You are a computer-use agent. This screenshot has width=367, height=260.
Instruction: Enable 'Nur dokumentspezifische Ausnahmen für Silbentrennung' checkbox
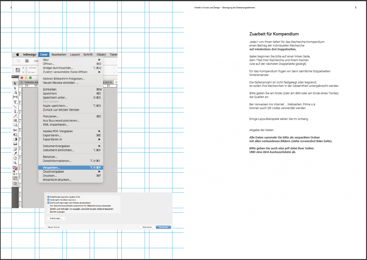pyautogui.click(x=48, y=206)
